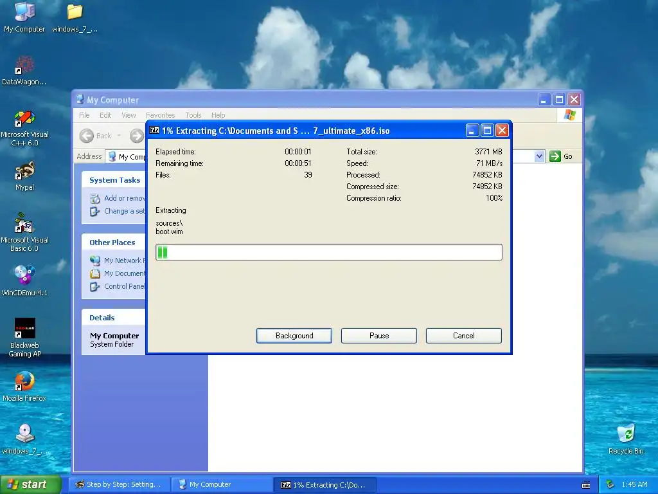Open Control Panel link in sidebar
The image size is (658, 494).
click(125, 286)
